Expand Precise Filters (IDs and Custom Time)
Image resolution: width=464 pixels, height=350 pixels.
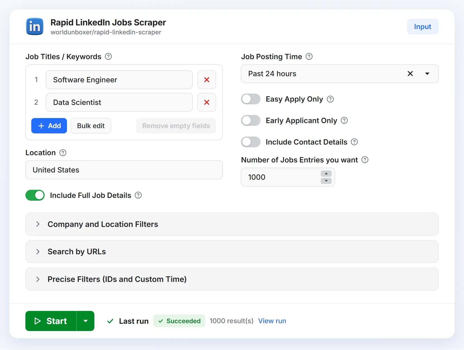(232, 279)
